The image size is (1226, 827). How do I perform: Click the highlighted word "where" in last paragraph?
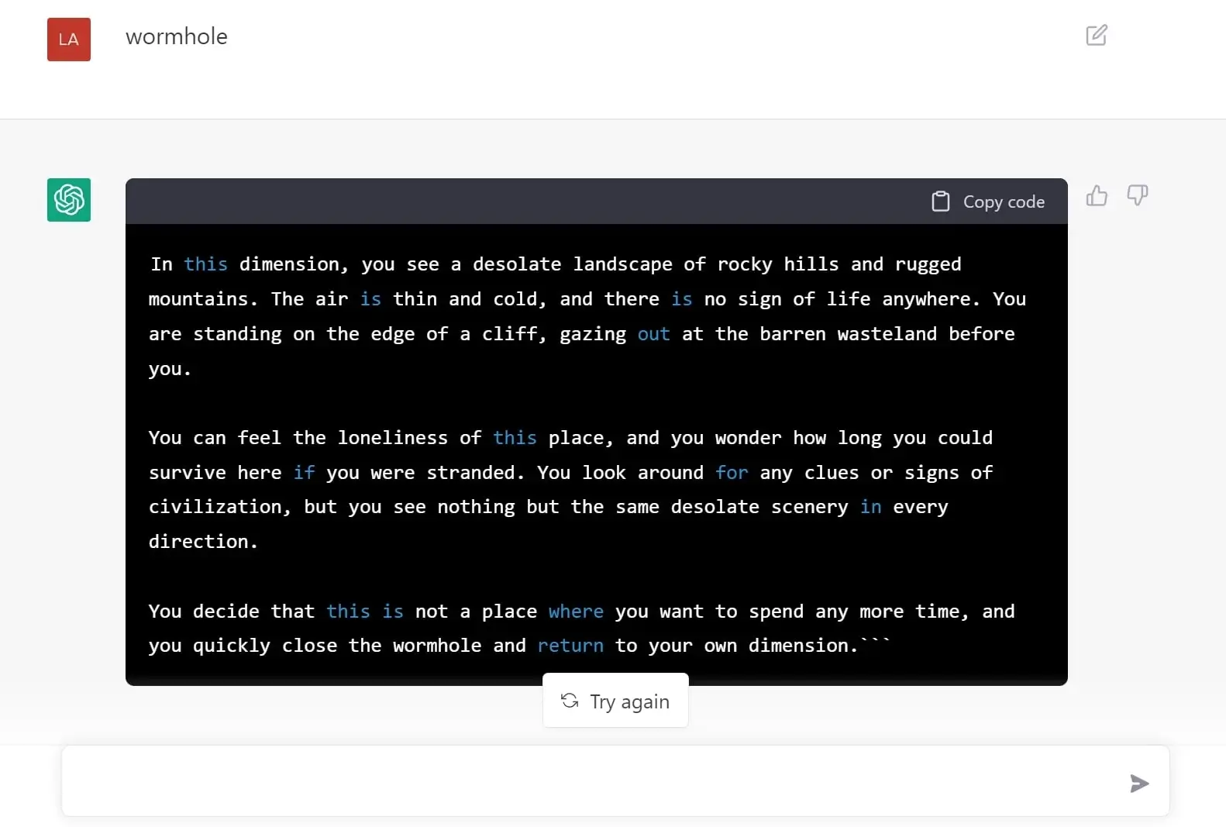point(576,612)
